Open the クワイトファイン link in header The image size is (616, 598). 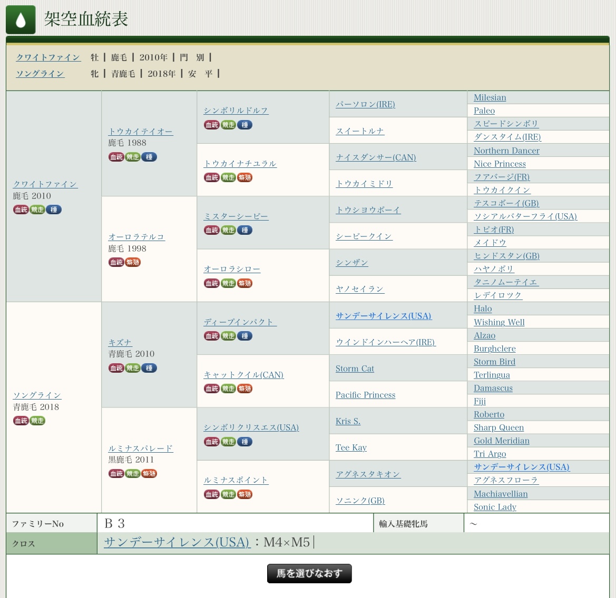pyautogui.click(x=48, y=57)
